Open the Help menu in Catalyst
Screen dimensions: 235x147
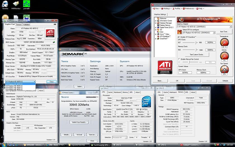[200, 9]
